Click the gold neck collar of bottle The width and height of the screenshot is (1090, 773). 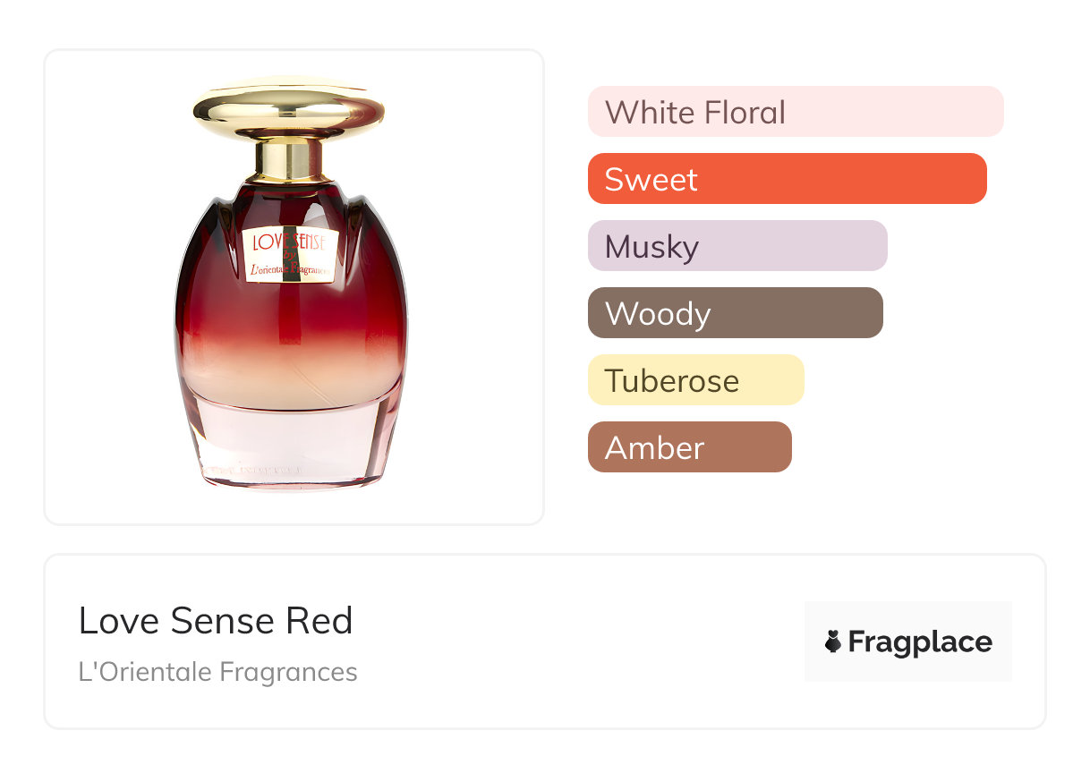coord(288,160)
